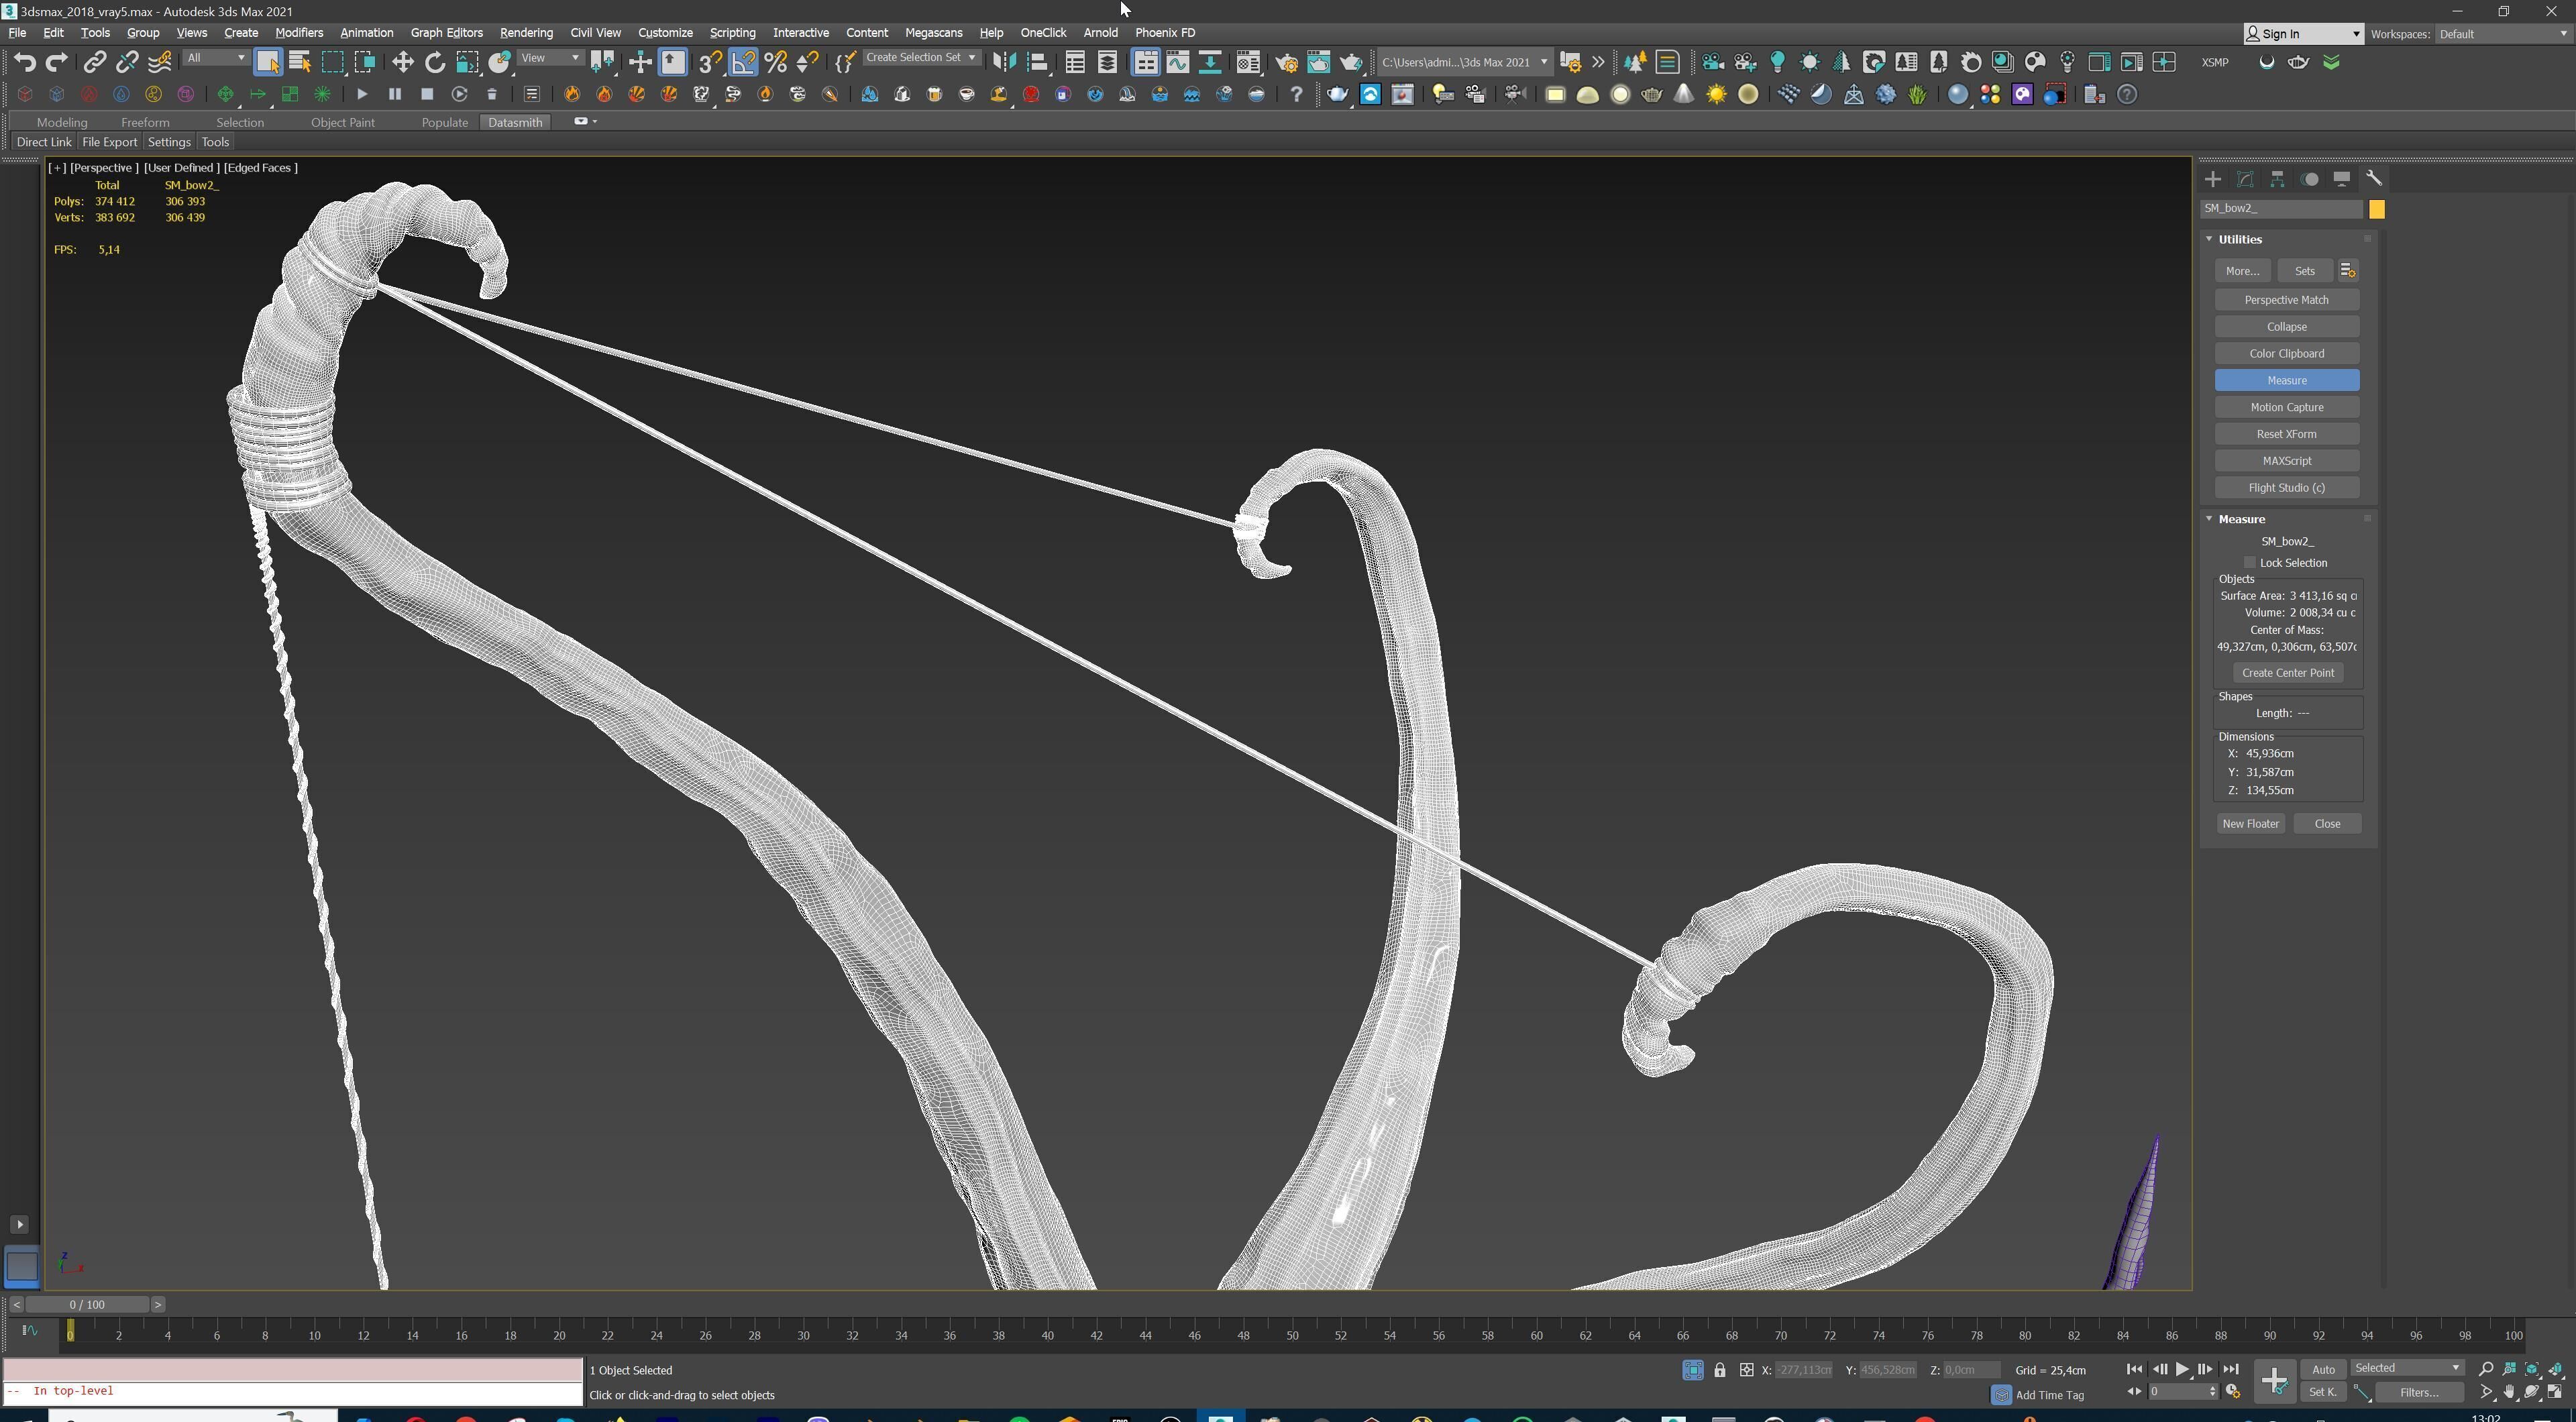Toggle the selection lock padlock

pos(1720,1370)
